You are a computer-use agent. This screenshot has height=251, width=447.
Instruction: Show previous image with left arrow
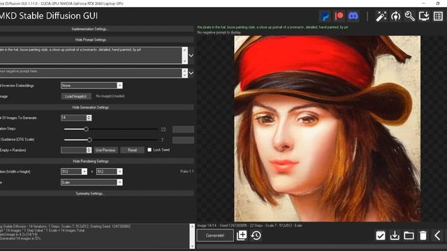437,236
